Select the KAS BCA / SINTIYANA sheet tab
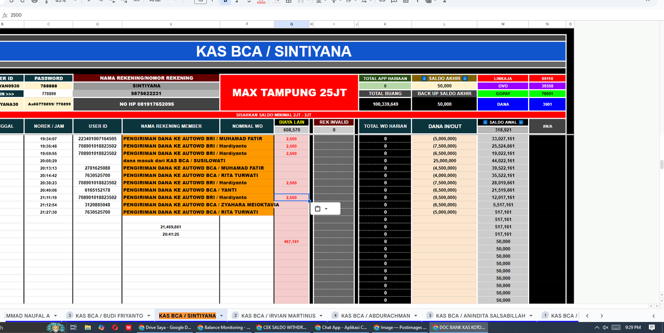 coord(187,315)
